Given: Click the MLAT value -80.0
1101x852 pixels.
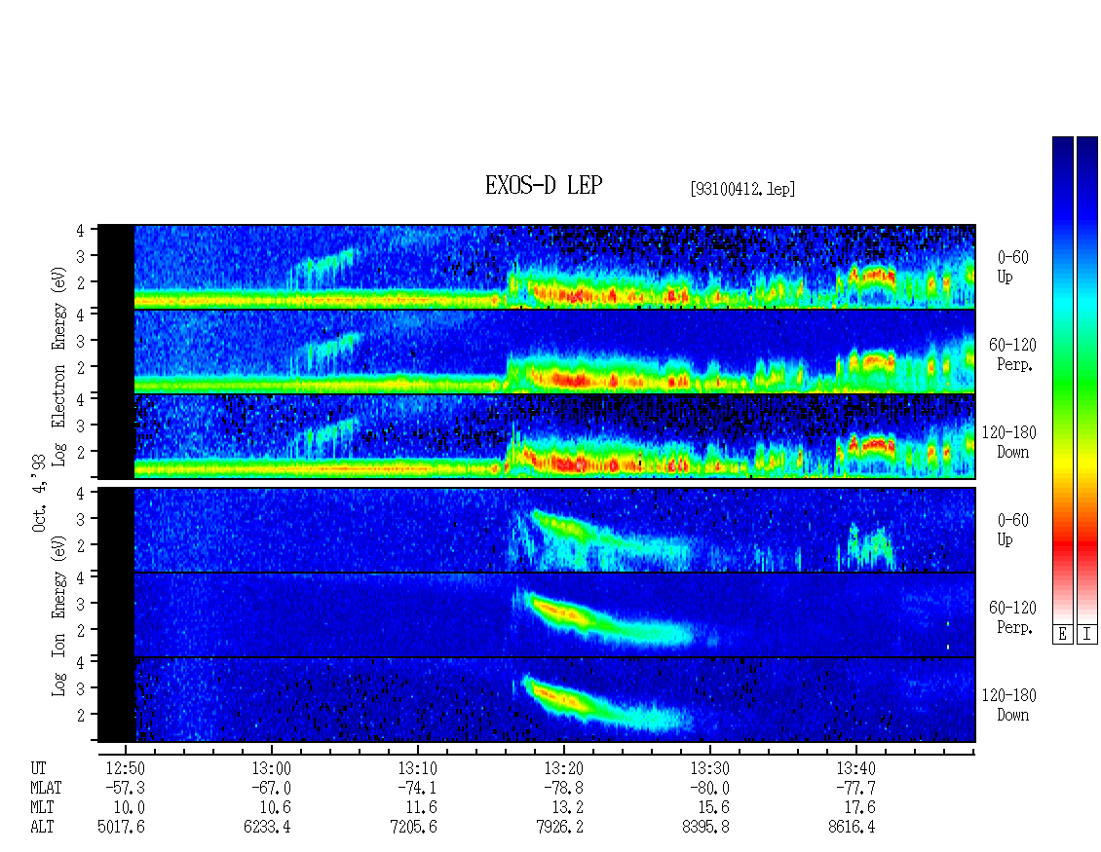Looking at the screenshot, I should pos(709,788).
